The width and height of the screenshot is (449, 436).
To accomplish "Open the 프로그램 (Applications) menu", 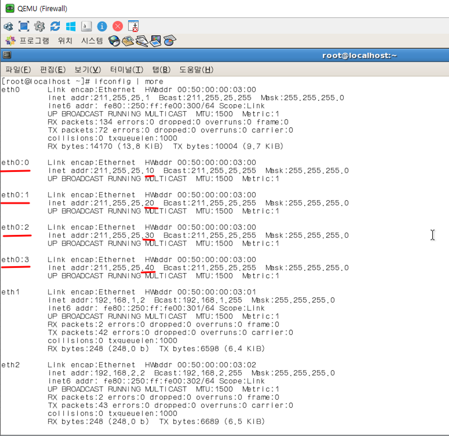I will point(34,40).
